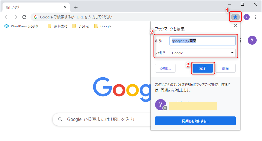Click the Google search box on the page
The image size is (262, 141).
102,119
